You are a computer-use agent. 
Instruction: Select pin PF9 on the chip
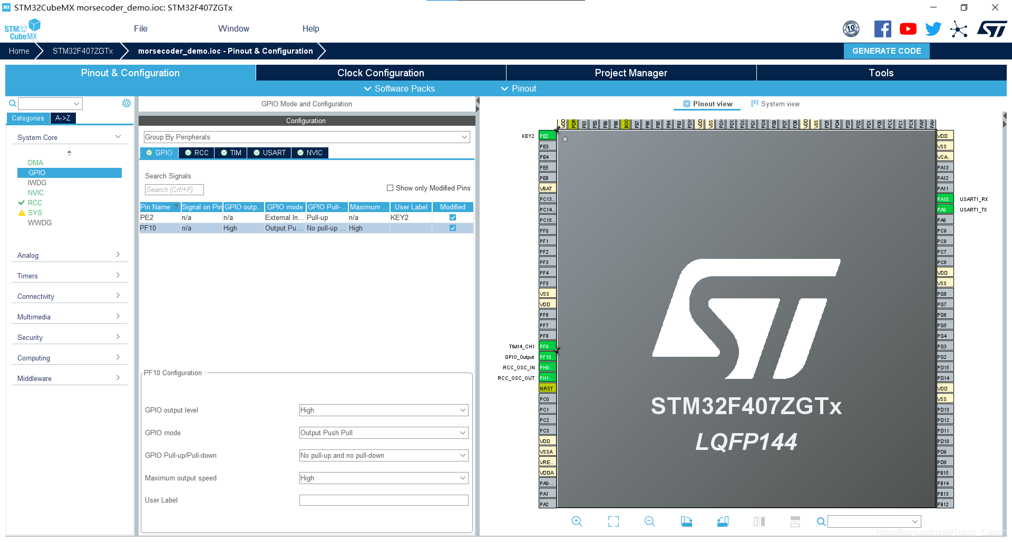point(547,346)
